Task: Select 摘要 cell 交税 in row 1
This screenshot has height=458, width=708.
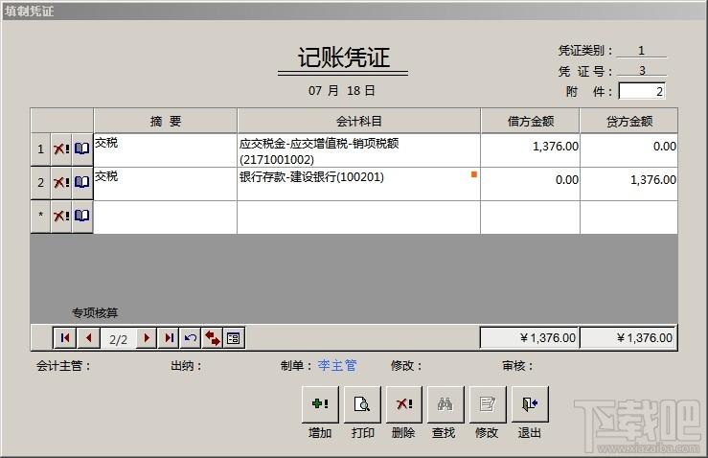Action: click(x=165, y=149)
